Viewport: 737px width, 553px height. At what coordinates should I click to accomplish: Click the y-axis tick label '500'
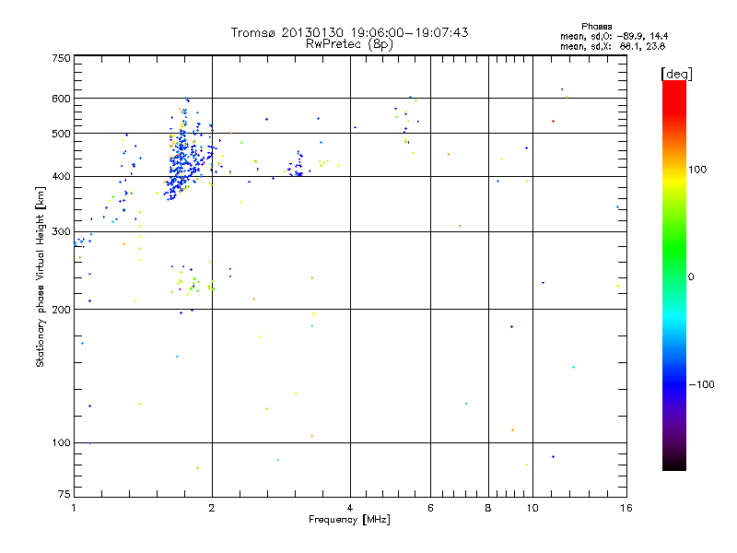[61, 134]
